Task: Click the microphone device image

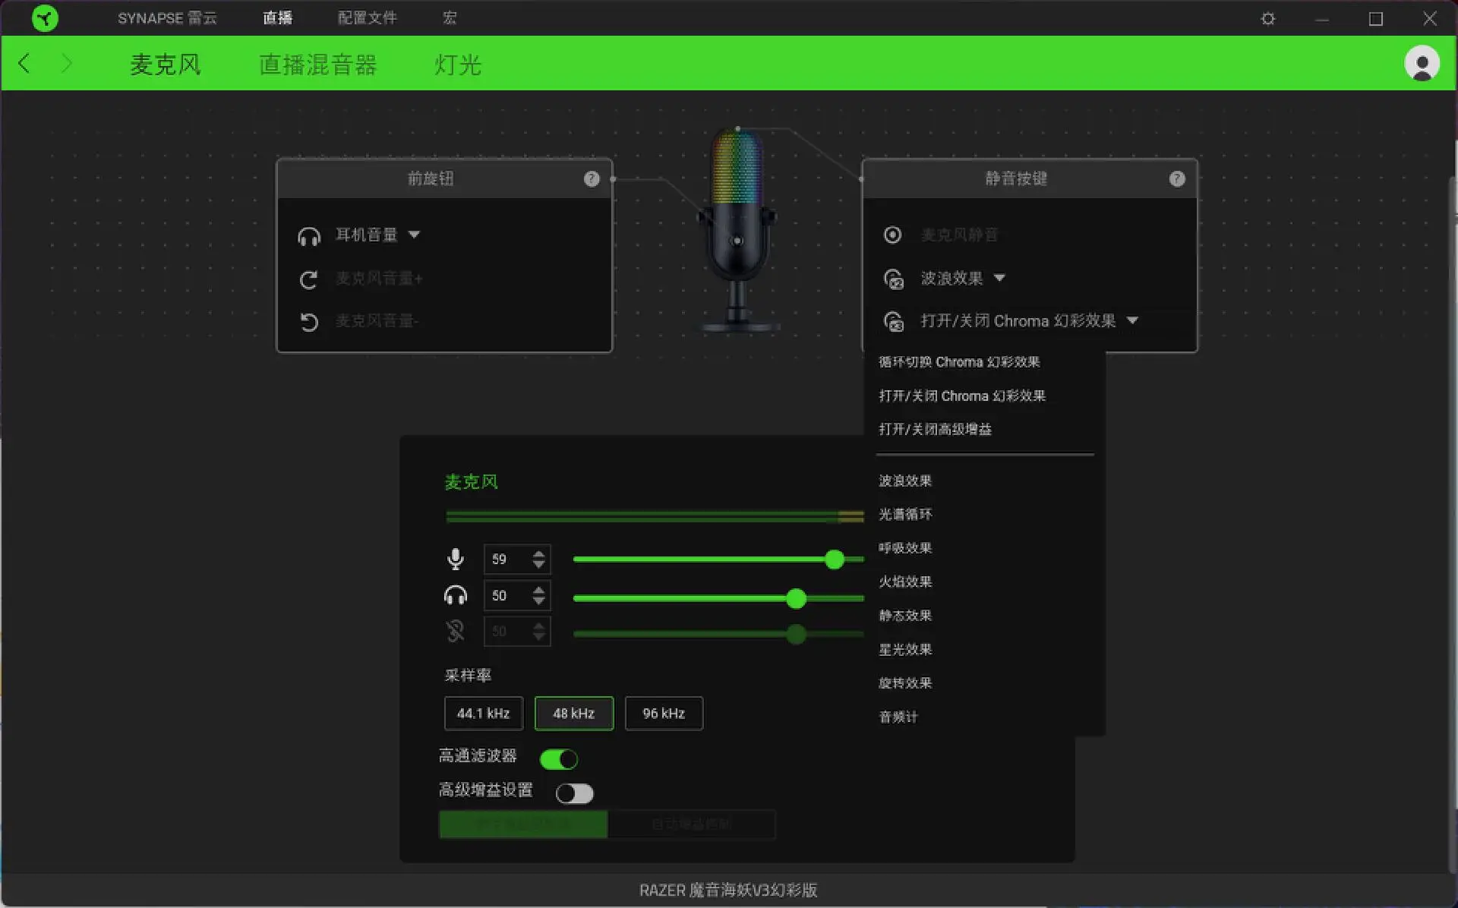Action: [x=737, y=232]
